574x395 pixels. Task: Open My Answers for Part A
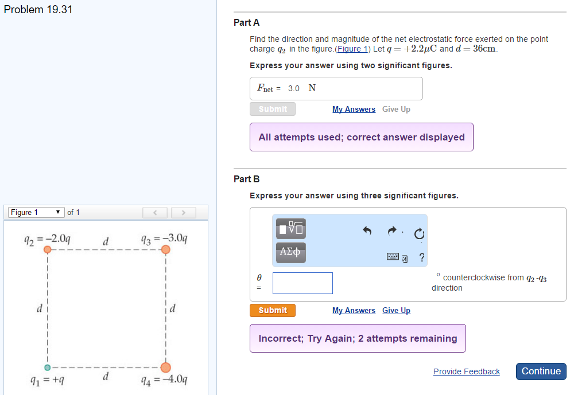pos(354,109)
